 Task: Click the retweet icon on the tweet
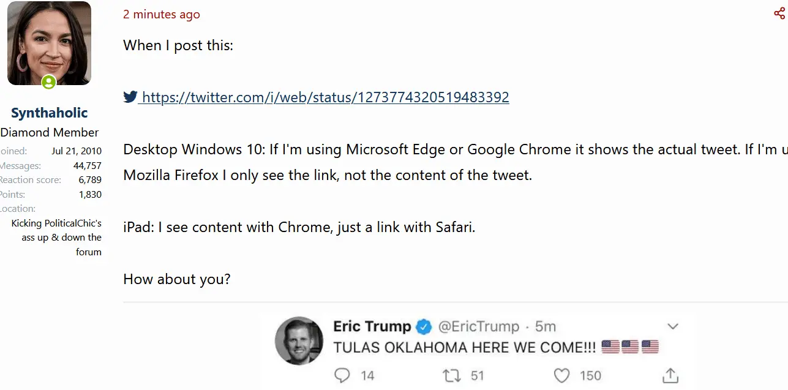pyautogui.click(x=452, y=375)
